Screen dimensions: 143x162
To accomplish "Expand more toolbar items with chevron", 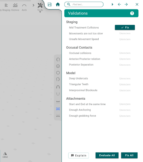I will point(34,5).
